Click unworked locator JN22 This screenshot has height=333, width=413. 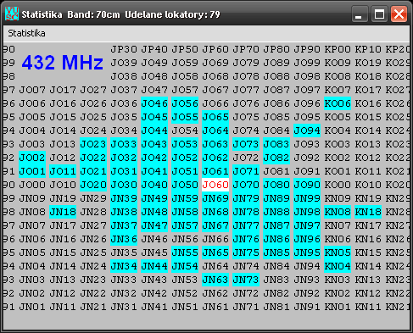[x=93, y=293]
